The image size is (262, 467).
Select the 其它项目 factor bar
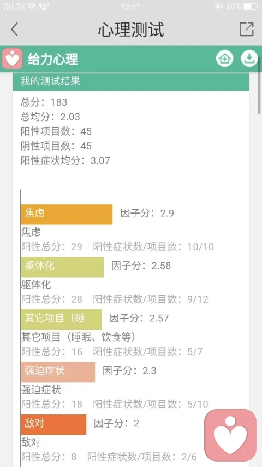[61, 319]
